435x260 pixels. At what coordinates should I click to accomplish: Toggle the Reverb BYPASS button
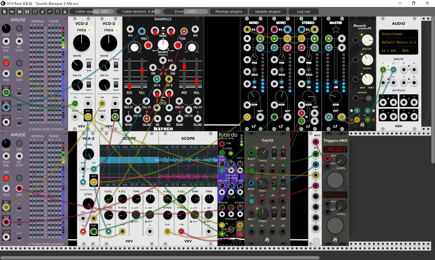[369, 98]
